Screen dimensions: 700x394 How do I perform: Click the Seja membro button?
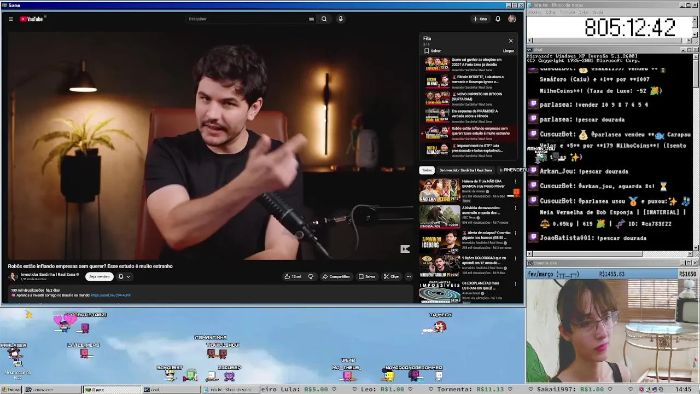click(99, 276)
